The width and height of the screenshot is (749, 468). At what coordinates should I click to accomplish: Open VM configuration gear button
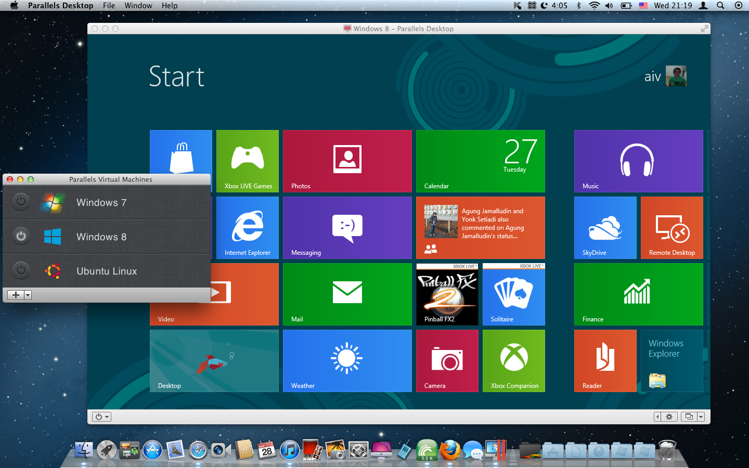[669, 417]
